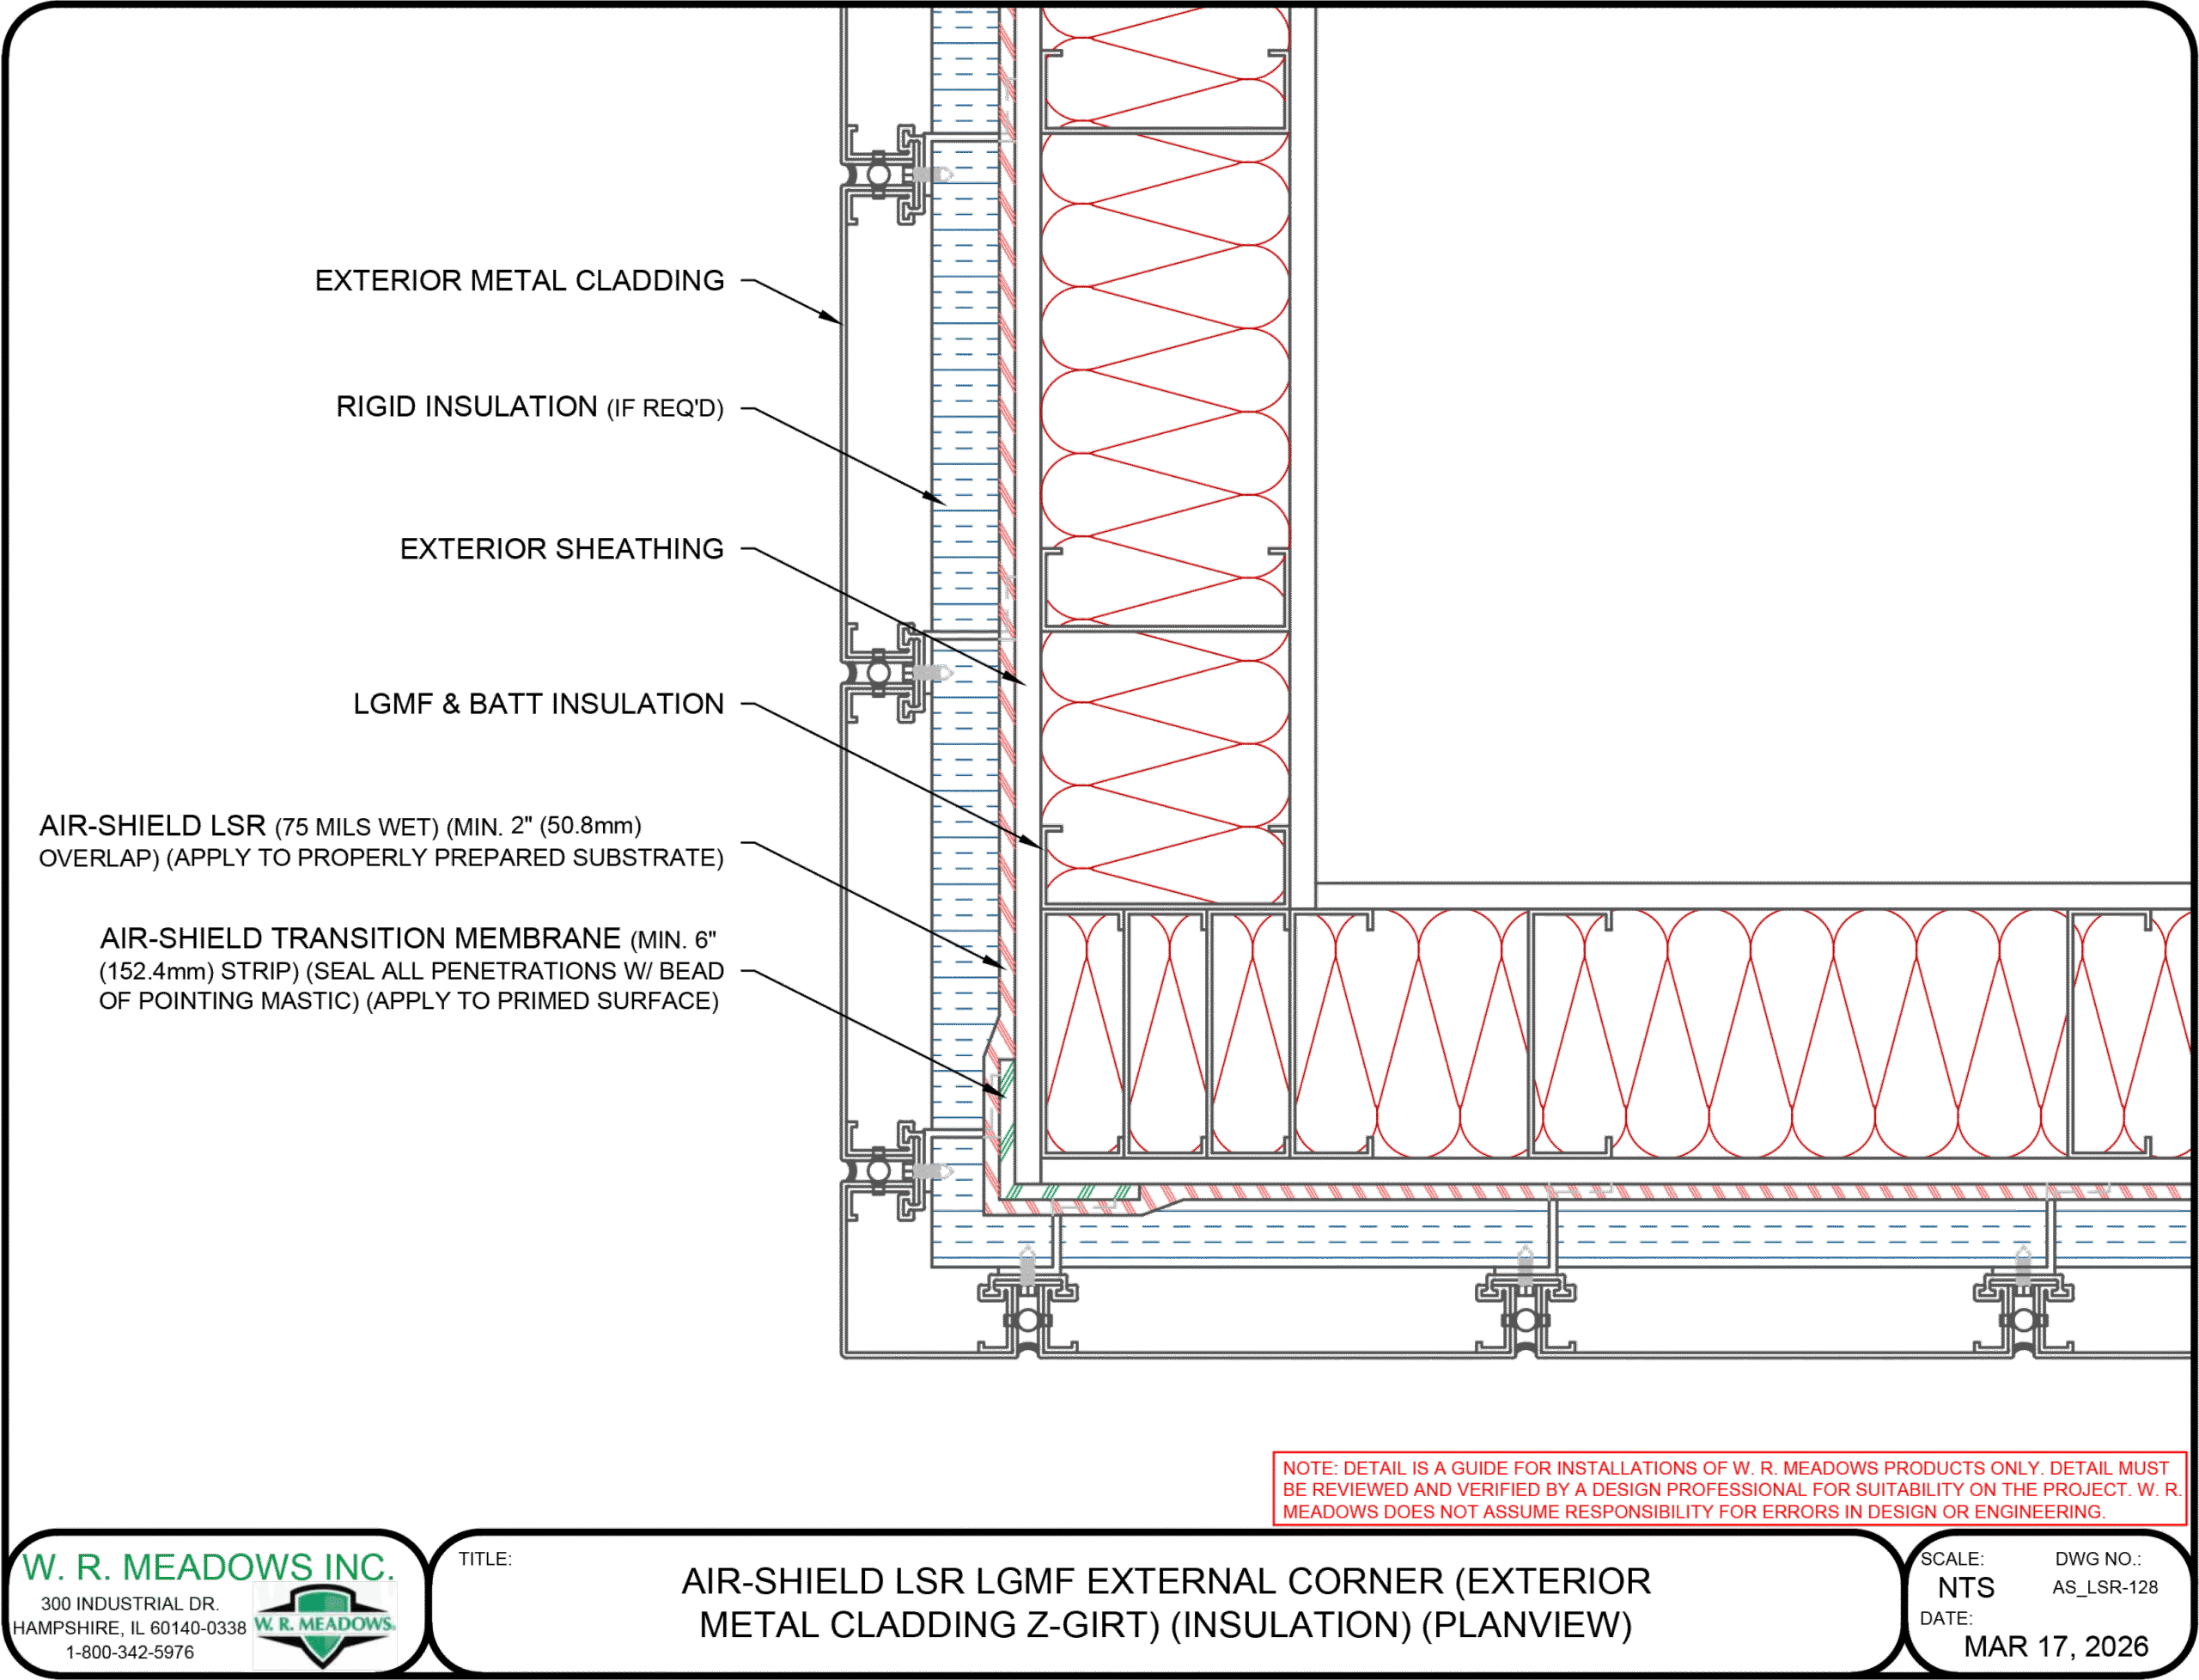
Task: Click the 'W. R. MEADOWS INC.' company name
Action: coord(208,1567)
